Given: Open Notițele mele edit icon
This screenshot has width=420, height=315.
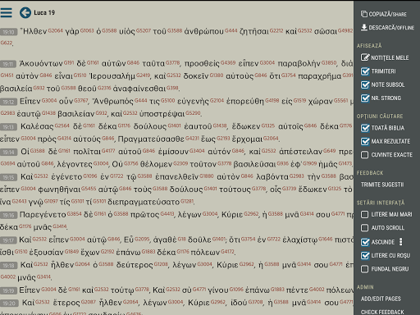Looking at the screenshot, I should (365, 57).
